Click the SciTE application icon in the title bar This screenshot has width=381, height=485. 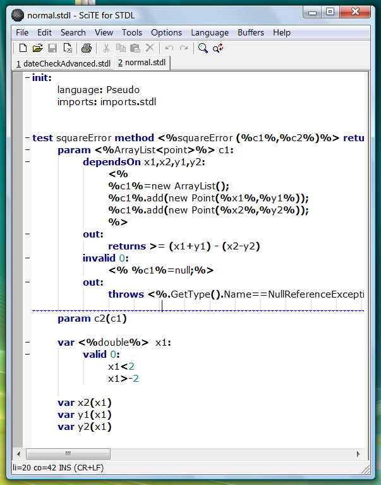point(18,15)
